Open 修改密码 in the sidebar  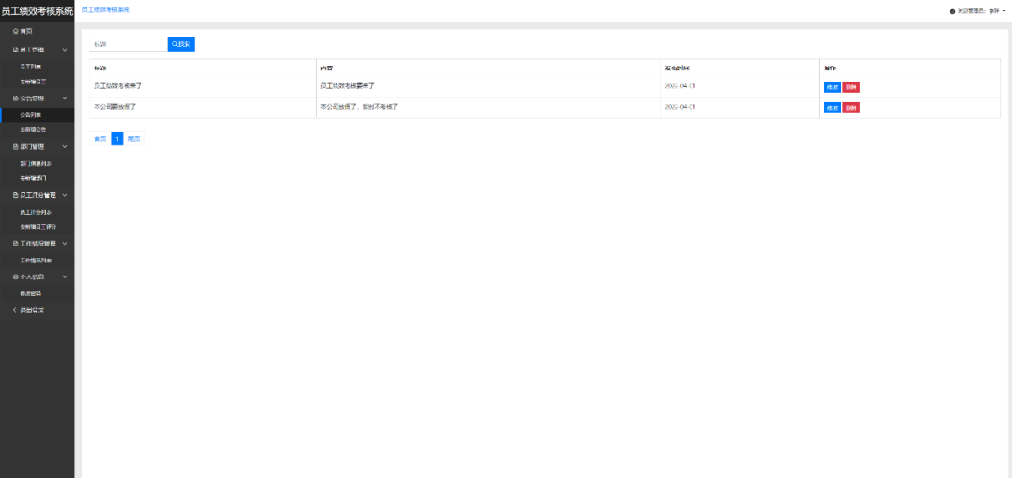pos(31,293)
